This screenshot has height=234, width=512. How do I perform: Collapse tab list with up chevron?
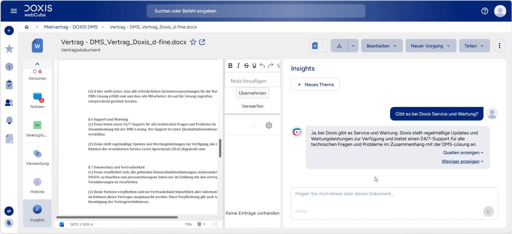[37, 64]
